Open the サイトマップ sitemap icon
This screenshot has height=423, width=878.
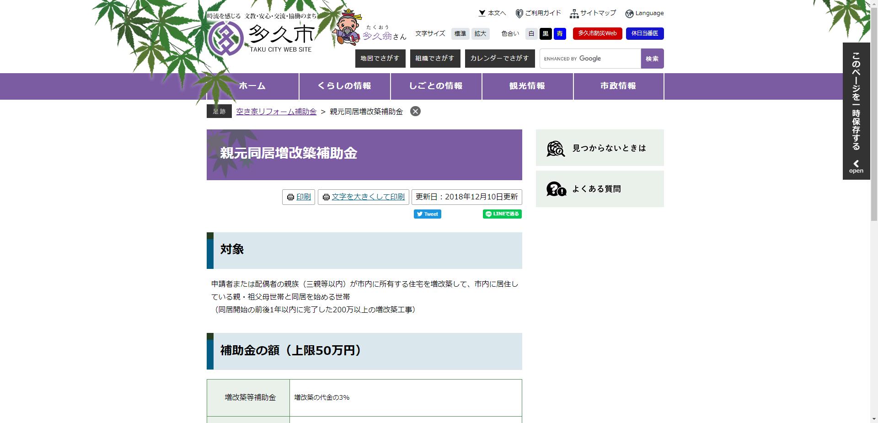pos(574,13)
